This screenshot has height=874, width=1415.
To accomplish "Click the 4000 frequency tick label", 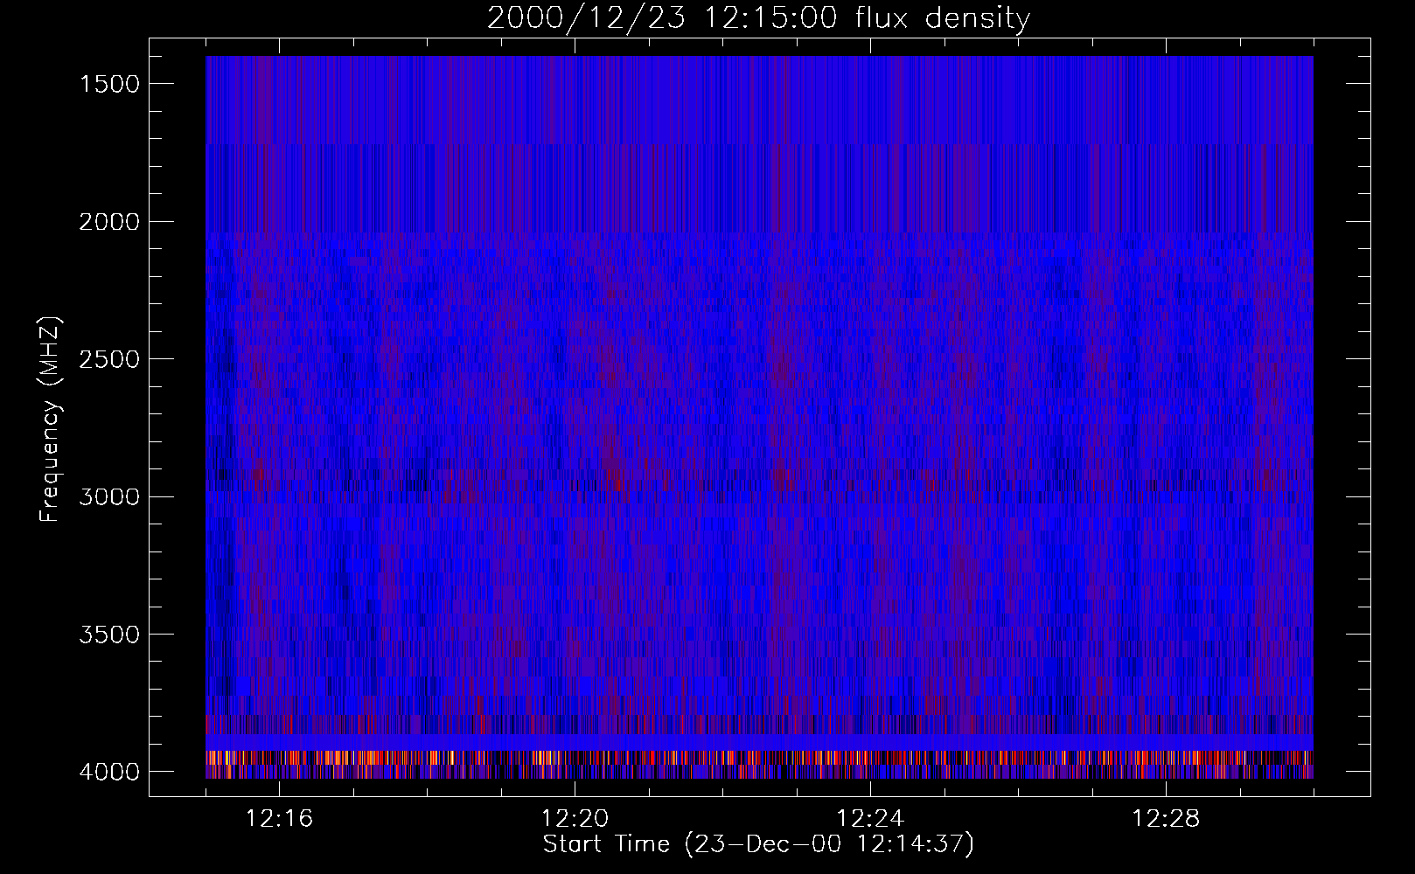I will pyautogui.click(x=109, y=772).
